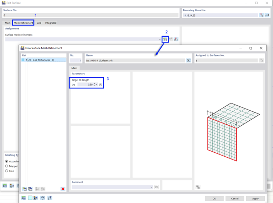Click the select surfaces icon beside Assigned to Surfaces

262,60
